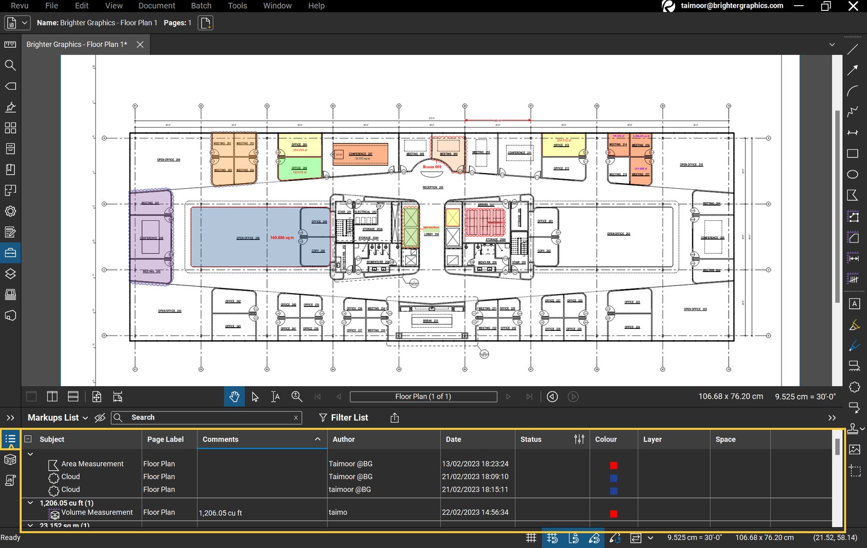Toggle markup visibility with the eye icon
The image size is (867, 548).
tap(100, 418)
